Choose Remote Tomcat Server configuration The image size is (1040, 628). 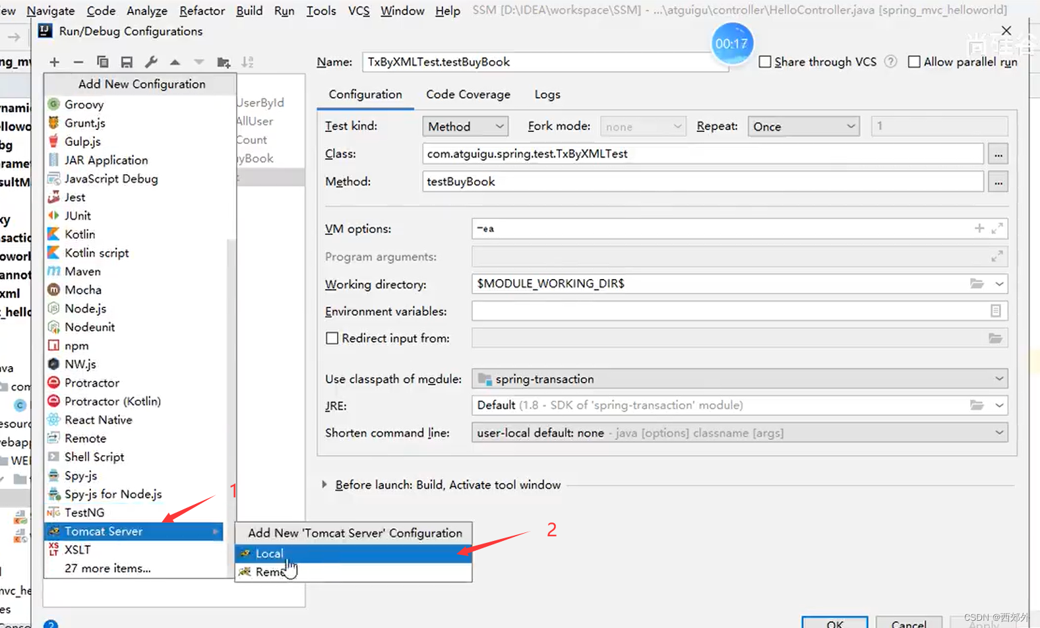coord(353,572)
